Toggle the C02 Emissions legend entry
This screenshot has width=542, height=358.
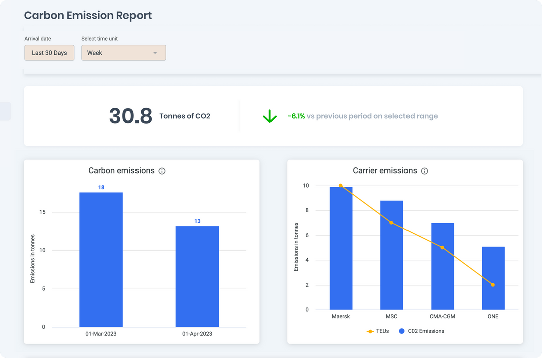coord(422,331)
